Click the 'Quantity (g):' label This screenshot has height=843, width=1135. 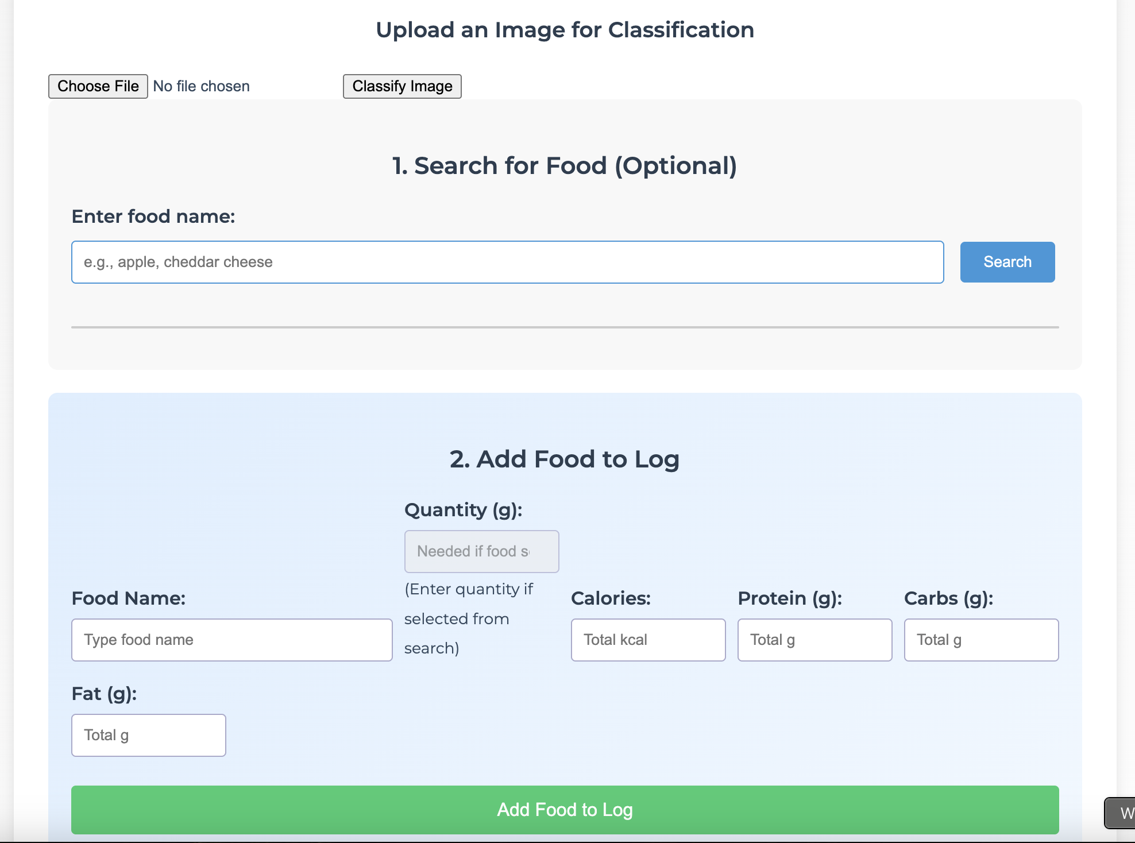[463, 510]
